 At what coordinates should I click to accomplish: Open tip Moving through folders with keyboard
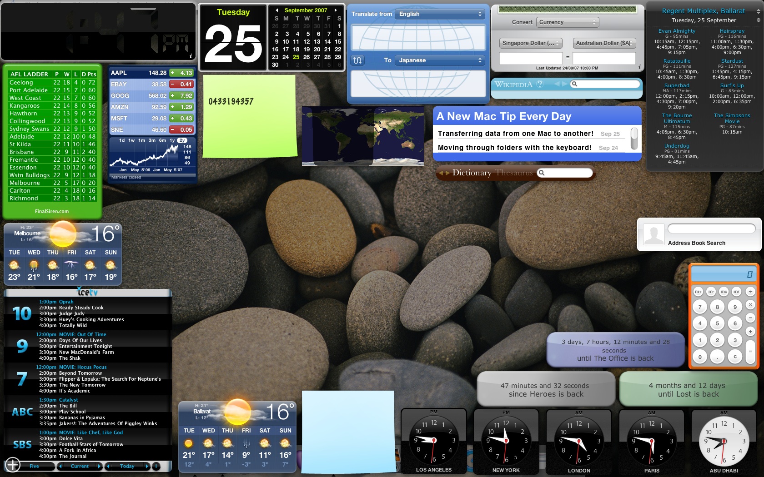click(515, 148)
